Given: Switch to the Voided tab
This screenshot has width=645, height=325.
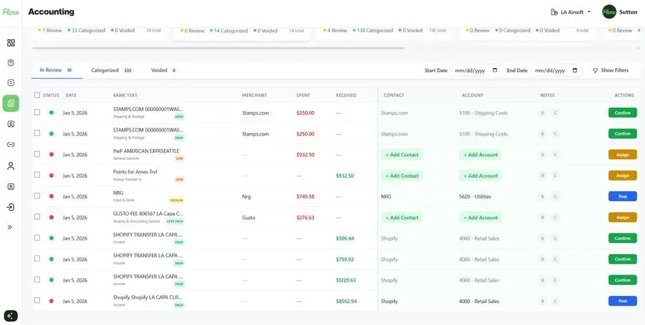Looking at the screenshot, I should 163,70.
